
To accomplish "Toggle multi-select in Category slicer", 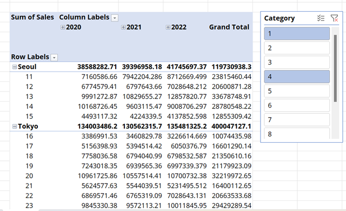I will pyautogui.click(x=321, y=18).
